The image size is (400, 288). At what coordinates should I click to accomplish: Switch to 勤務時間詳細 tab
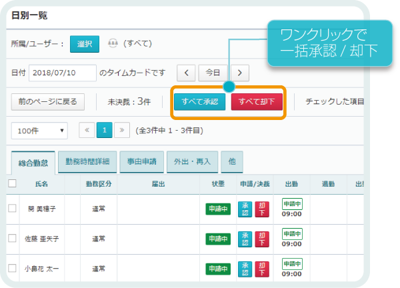pyautogui.click(x=87, y=162)
